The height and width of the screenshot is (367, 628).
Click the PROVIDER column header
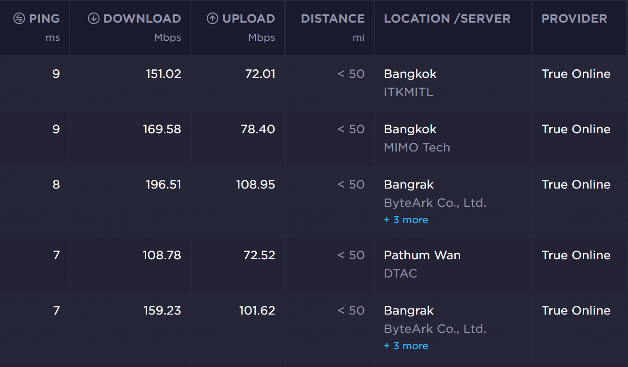[x=574, y=19]
